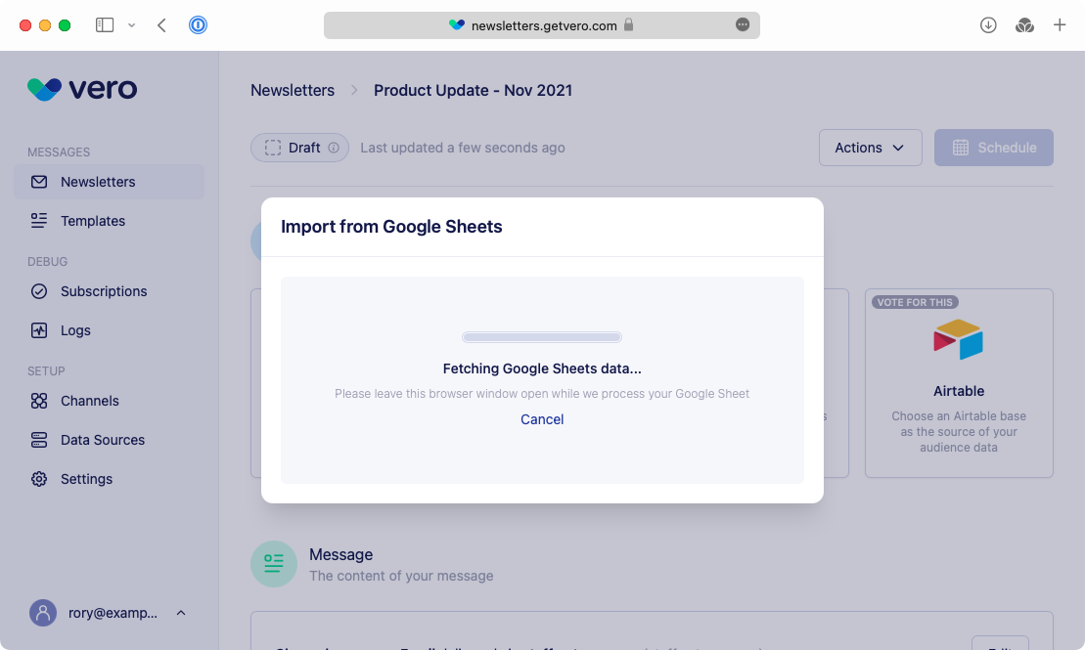Click the newsletters.getvero.com address bar
The width and height of the screenshot is (1085, 650).
(543, 25)
